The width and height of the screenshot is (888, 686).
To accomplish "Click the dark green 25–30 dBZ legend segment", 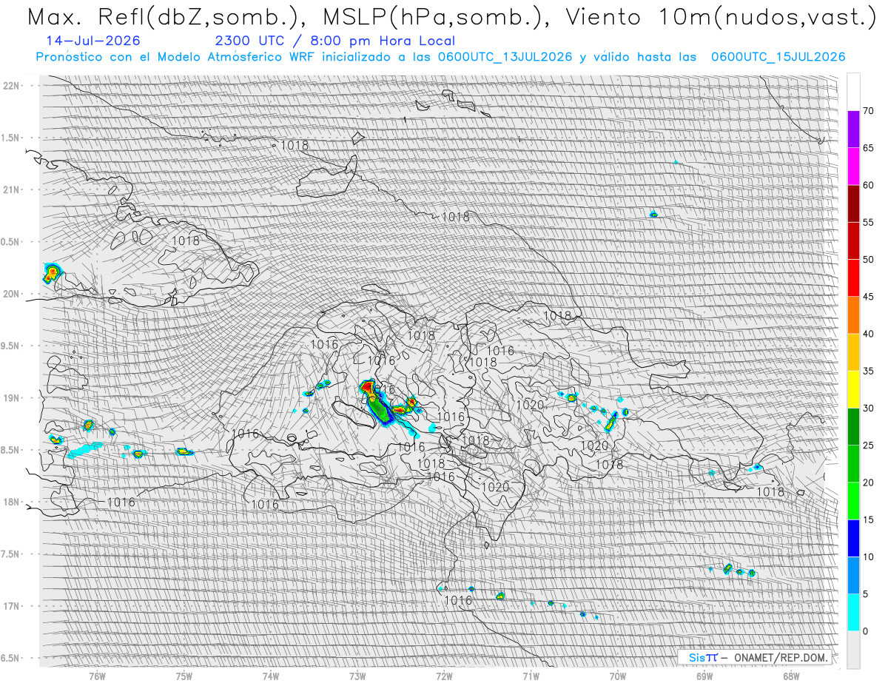I will [853, 427].
